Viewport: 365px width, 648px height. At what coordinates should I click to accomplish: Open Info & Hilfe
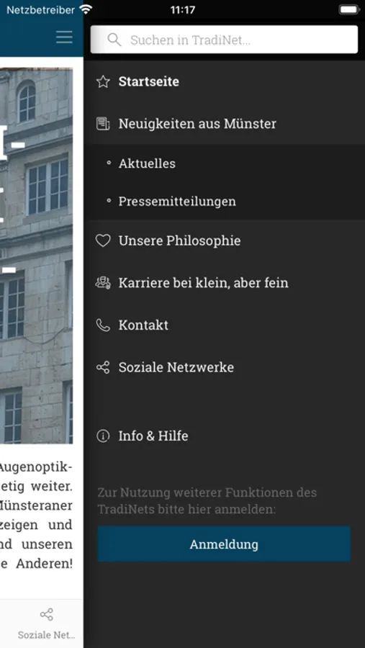[225, 436]
